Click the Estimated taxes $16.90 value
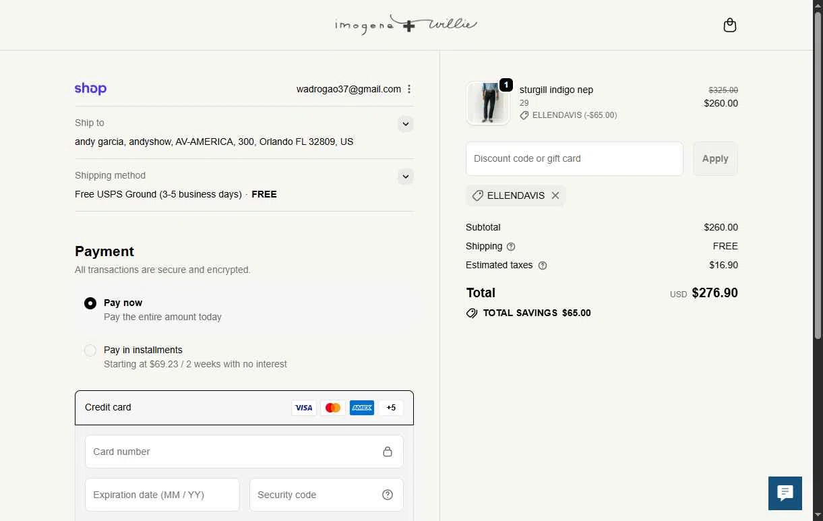823x521 pixels. (723, 265)
